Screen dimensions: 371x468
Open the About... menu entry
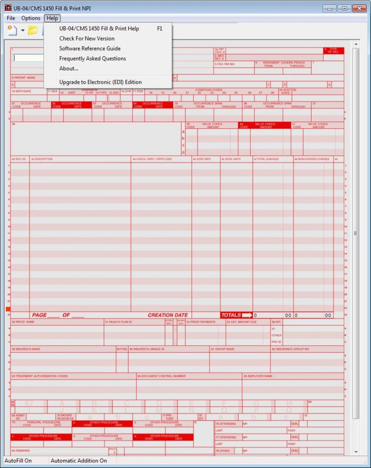(x=108, y=69)
